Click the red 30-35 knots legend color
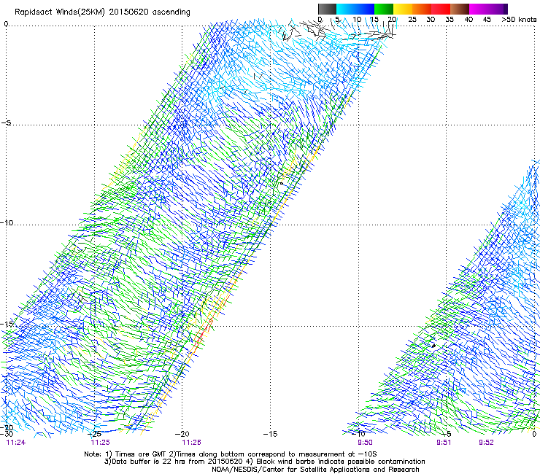Viewport: 540px width, 474px height. point(441,9)
